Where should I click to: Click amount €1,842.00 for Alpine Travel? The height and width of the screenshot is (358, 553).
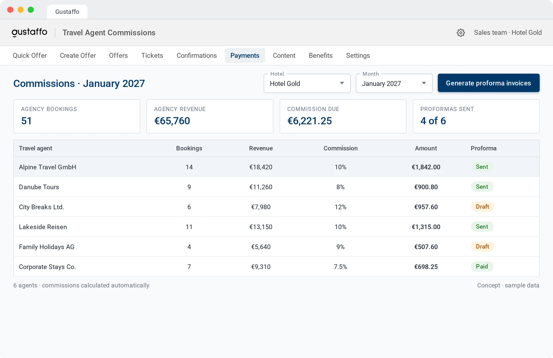426,167
